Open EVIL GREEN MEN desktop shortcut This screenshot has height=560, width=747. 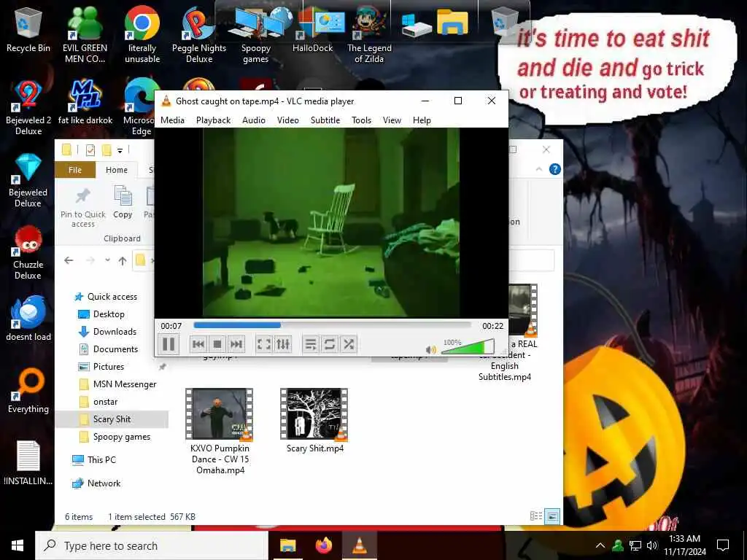tap(85, 34)
